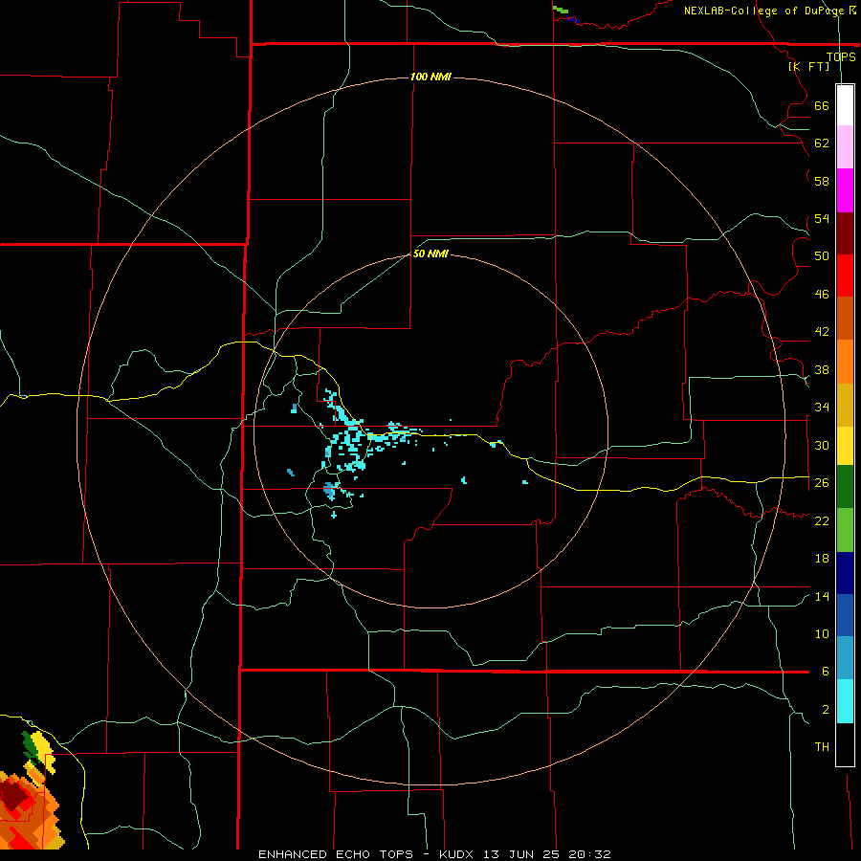Click the 22 legend value
This screenshot has width=861, height=861.
(822, 520)
